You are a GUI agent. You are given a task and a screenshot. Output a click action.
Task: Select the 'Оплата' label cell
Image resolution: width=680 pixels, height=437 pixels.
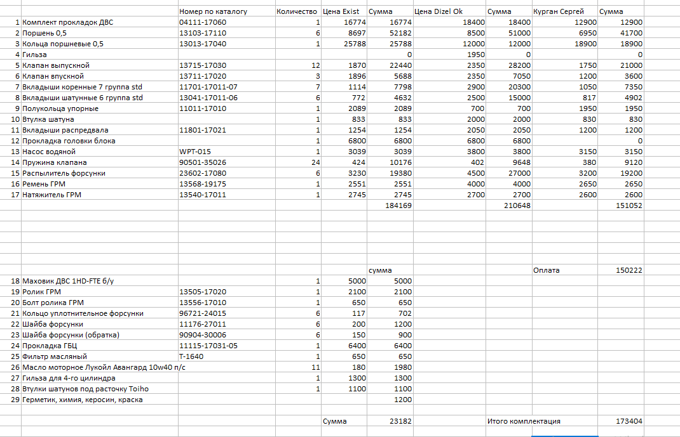click(565, 270)
